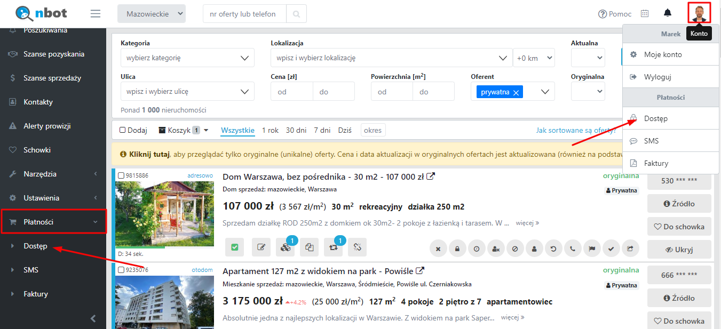Choose Wyloguj in the account menu
The image size is (721, 329).
tap(671, 77)
